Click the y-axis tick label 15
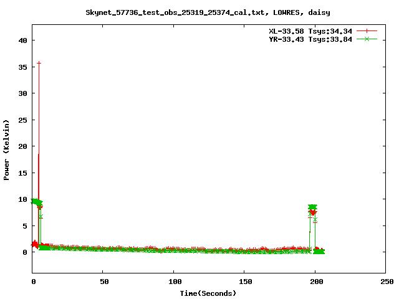 23,173
